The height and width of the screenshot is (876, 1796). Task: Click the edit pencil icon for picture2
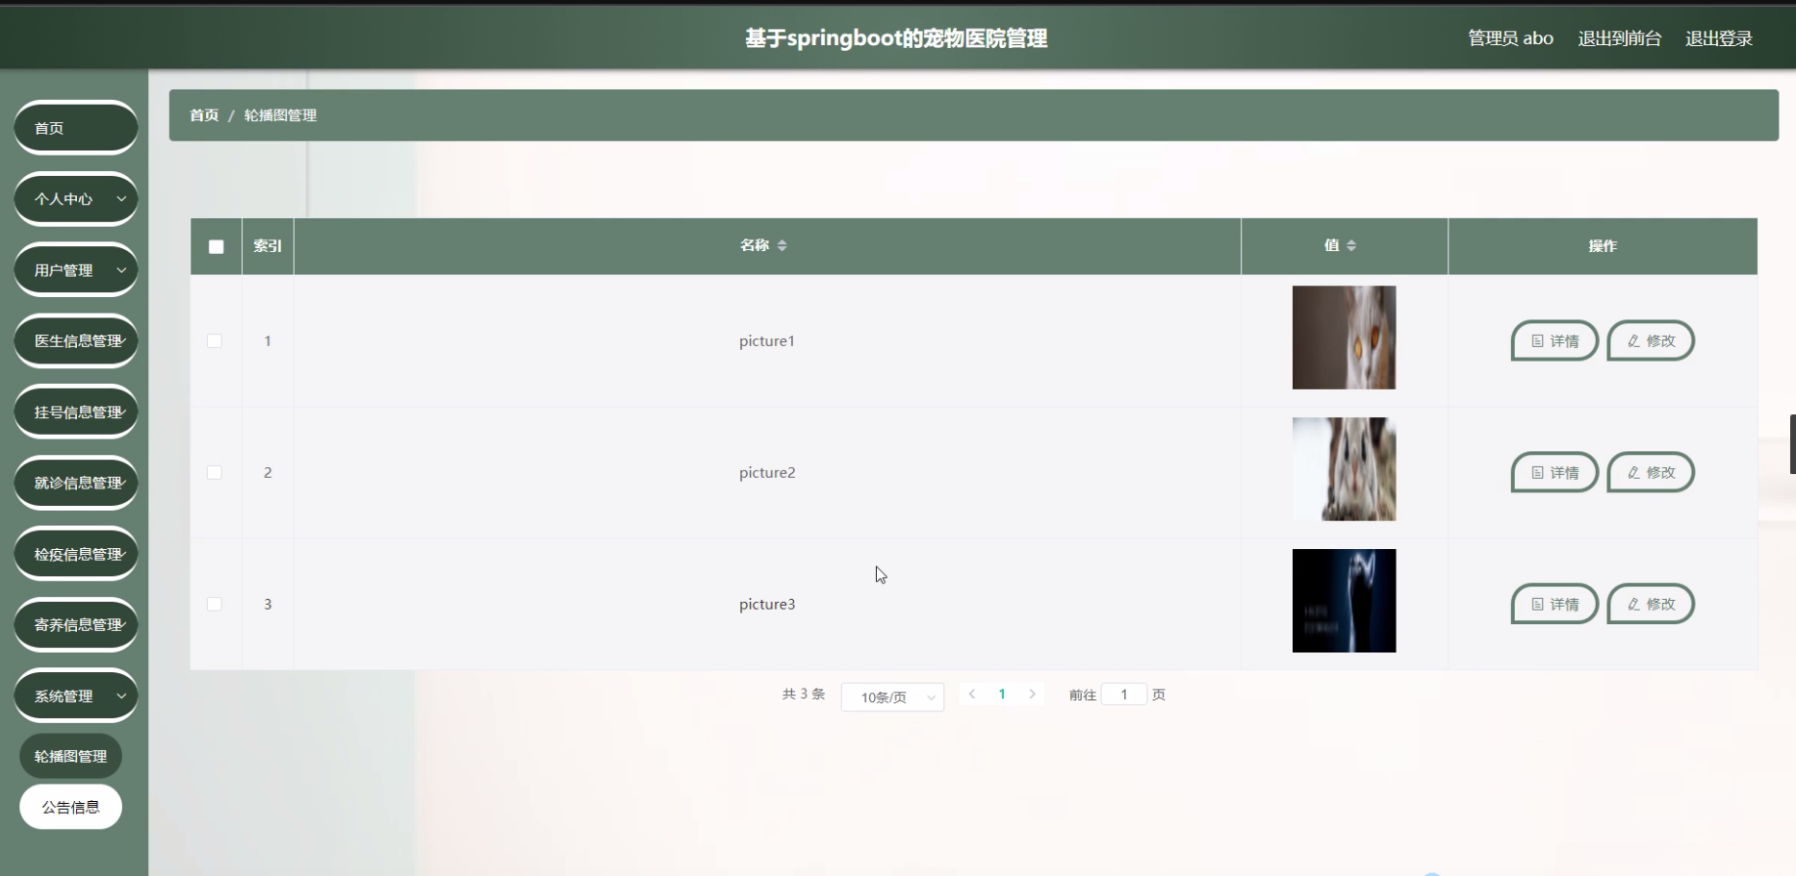click(1633, 472)
